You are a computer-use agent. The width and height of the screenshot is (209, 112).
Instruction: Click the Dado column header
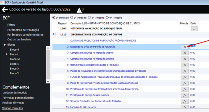click(193, 24)
